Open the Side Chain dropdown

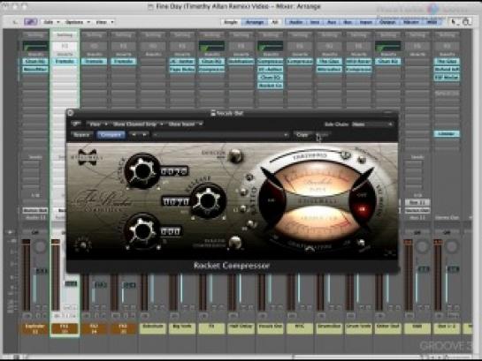click(x=372, y=124)
